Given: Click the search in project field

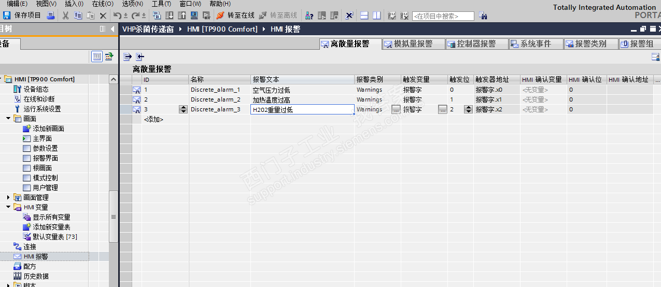Looking at the screenshot, I should [443, 16].
